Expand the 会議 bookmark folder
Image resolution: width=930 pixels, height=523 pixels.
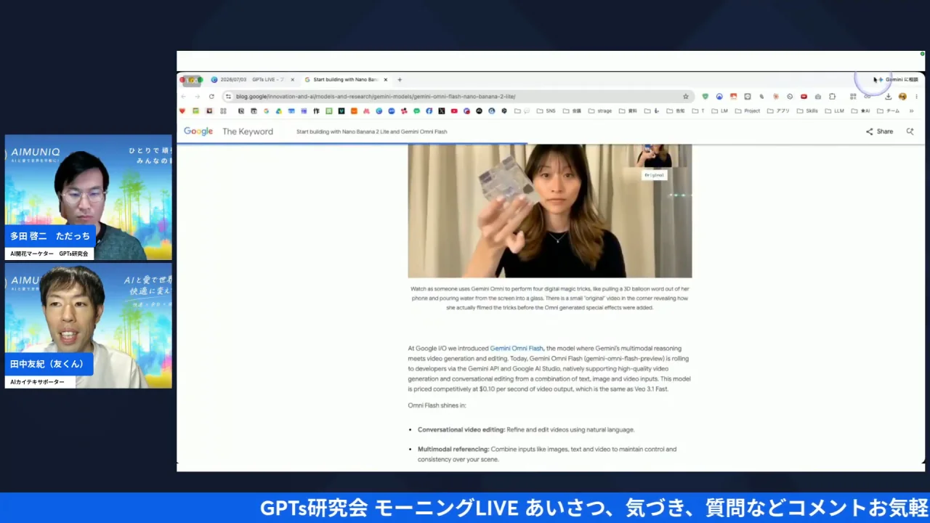pos(572,111)
